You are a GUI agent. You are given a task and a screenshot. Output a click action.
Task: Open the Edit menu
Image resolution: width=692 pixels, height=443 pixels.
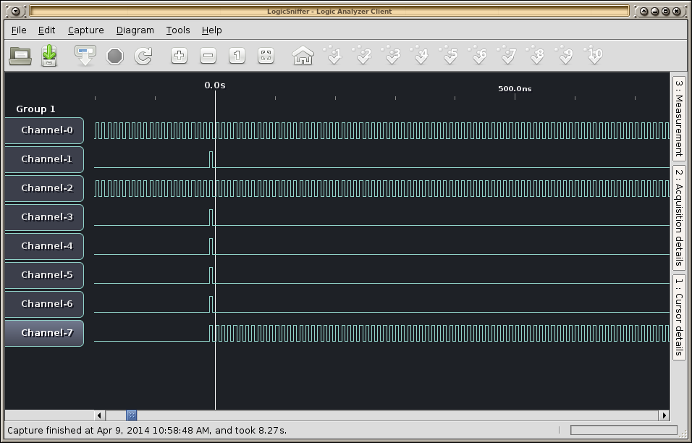pyautogui.click(x=47, y=30)
